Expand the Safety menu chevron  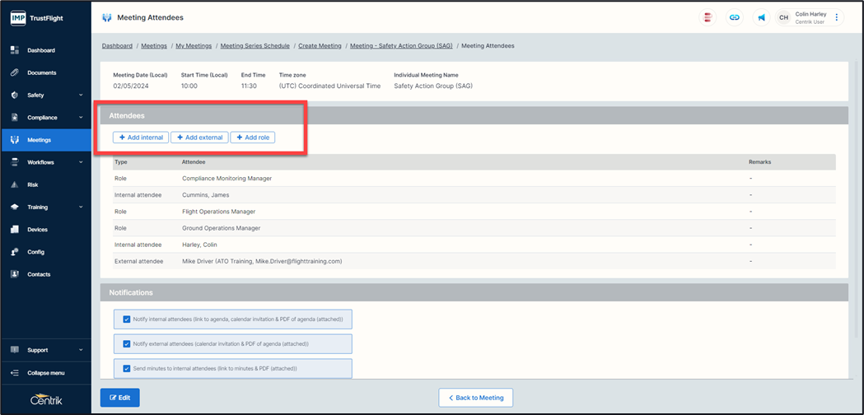pos(81,96)
